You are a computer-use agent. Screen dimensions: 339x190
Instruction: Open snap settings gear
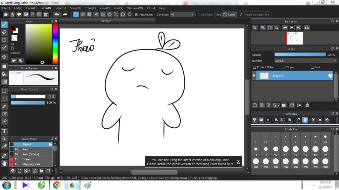click(129, 15)
